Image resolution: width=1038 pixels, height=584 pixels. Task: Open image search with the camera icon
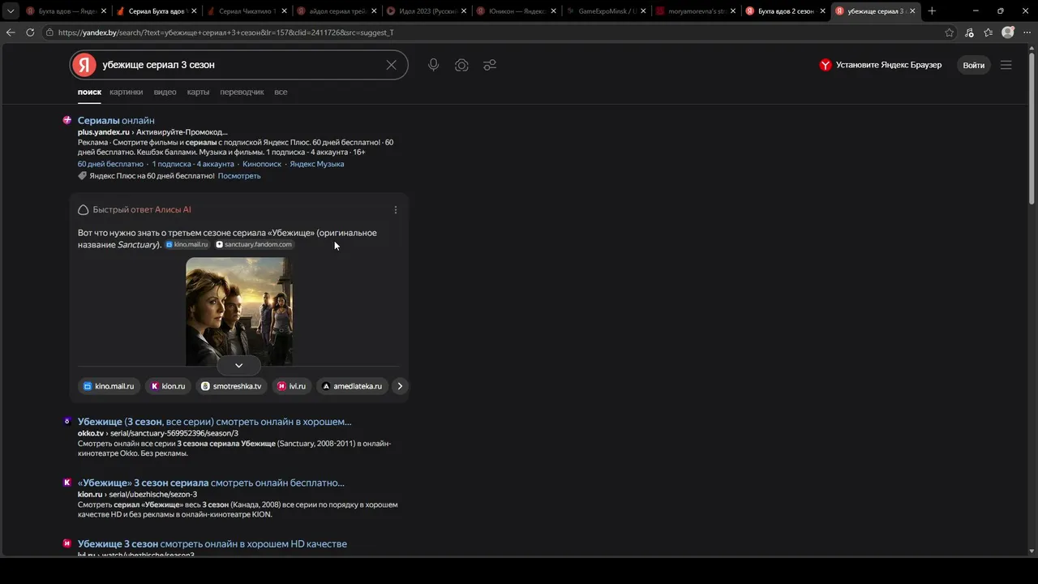461,65
